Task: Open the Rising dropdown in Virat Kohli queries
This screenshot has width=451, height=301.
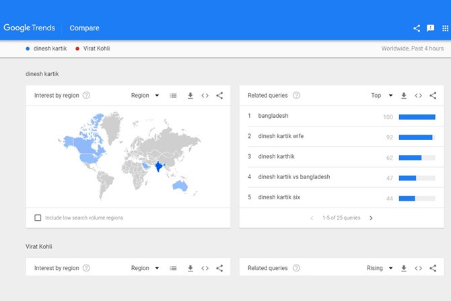Action: [x=380, y=268]
